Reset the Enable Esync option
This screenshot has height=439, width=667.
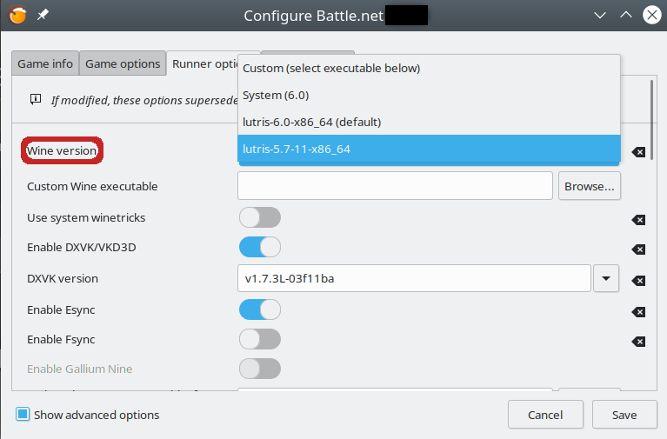pyautogui.click(x=638, y=312)
